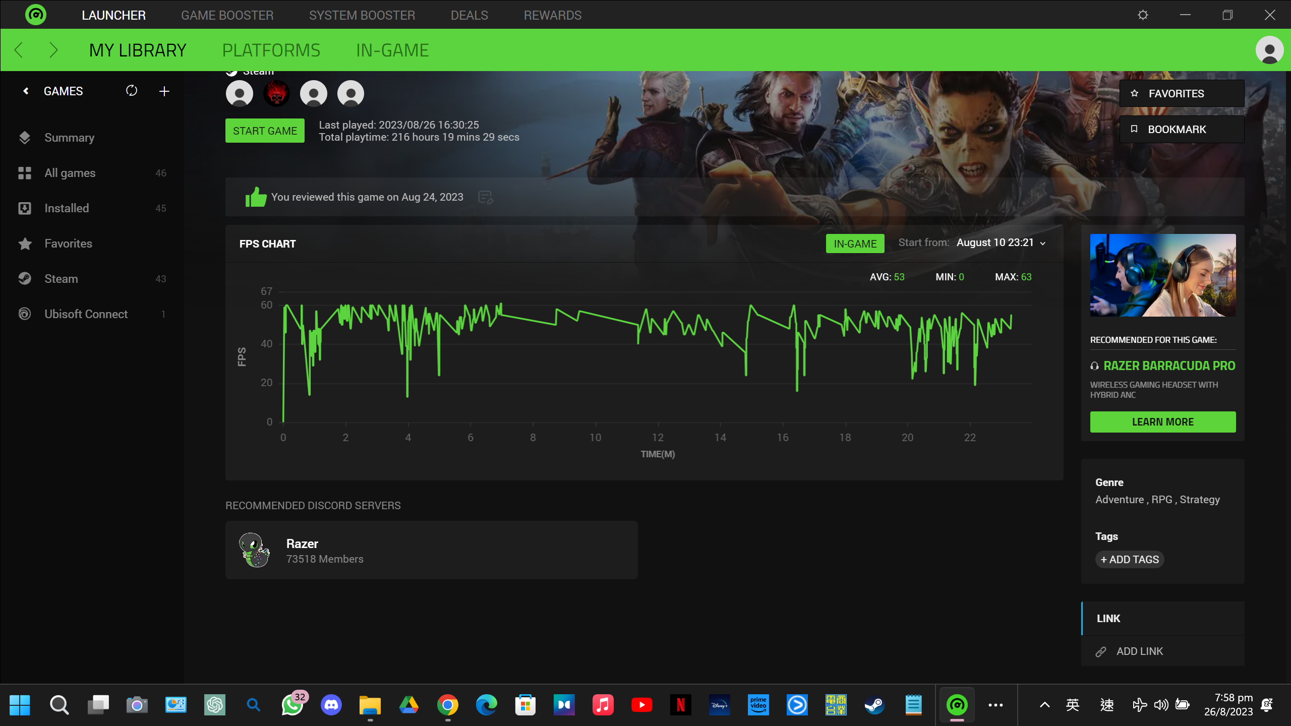Go forward with the right arrow

pyautogui.click(x=53, y=50)
